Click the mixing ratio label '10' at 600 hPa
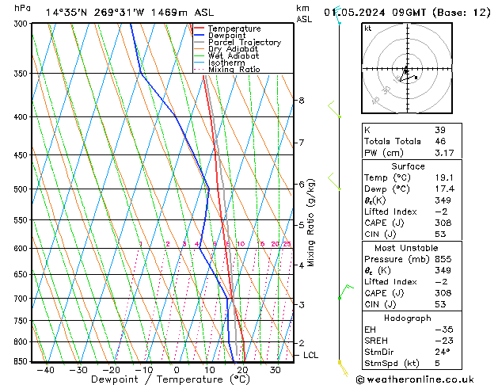 click(x=241, y=244)
